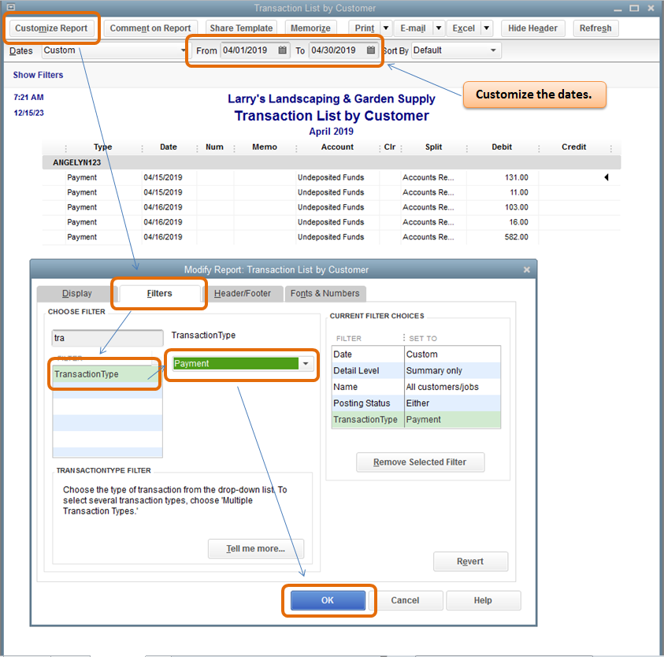664x657 pixels.
Task: Open the To date calendar picker
Action: [x=370, y=50]
